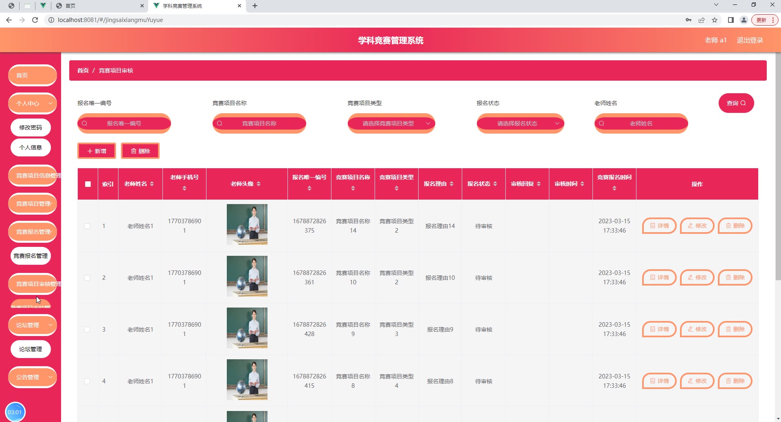Sort by 竞赛项目名称 column header arrows
This screenshot has height=422, width=781.
(x=353, y=188)
